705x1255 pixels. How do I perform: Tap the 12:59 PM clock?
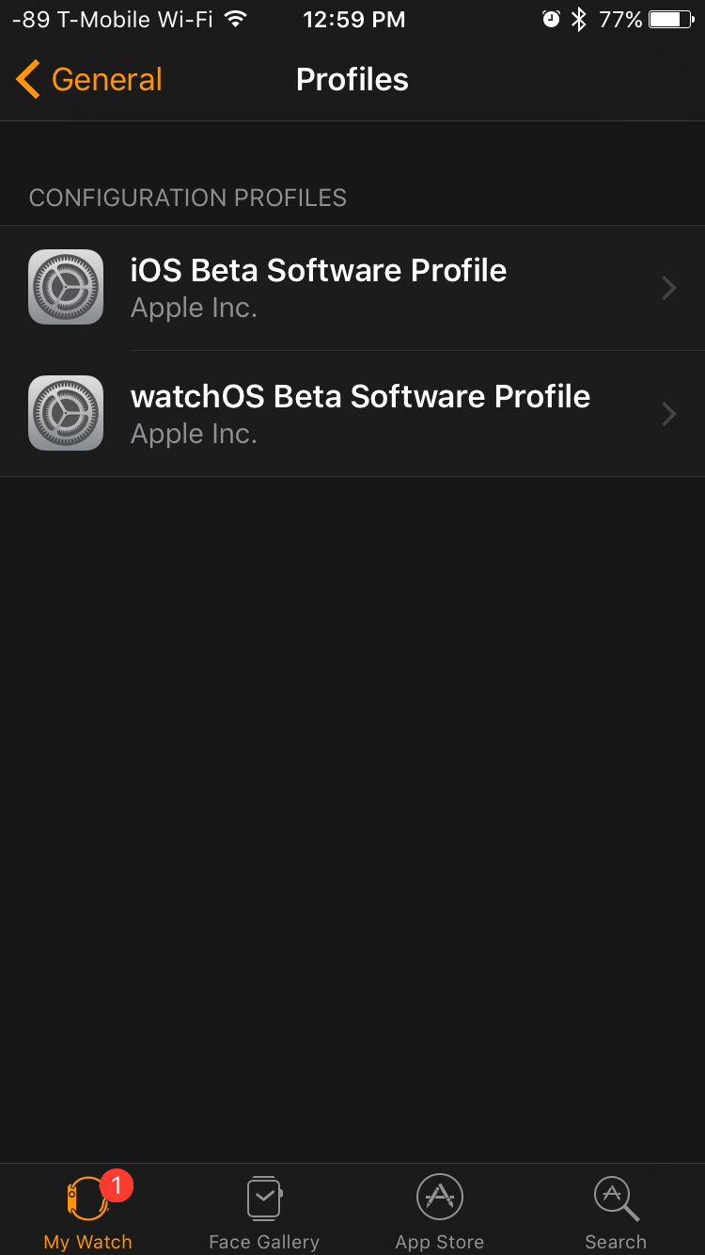(354, 19)
